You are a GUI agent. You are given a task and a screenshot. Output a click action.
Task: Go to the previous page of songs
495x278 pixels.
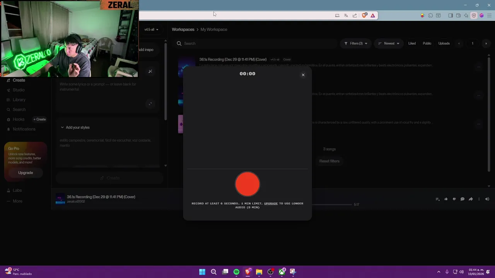pos(459,44)
